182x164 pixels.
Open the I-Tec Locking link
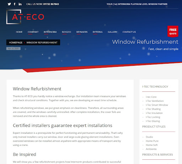pyautogui.click(x=153, y=117)
